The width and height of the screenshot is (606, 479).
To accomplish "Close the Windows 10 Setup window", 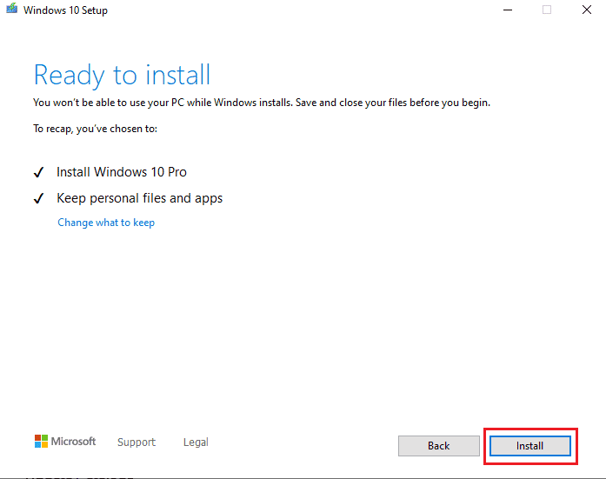I will coord(587,10).
